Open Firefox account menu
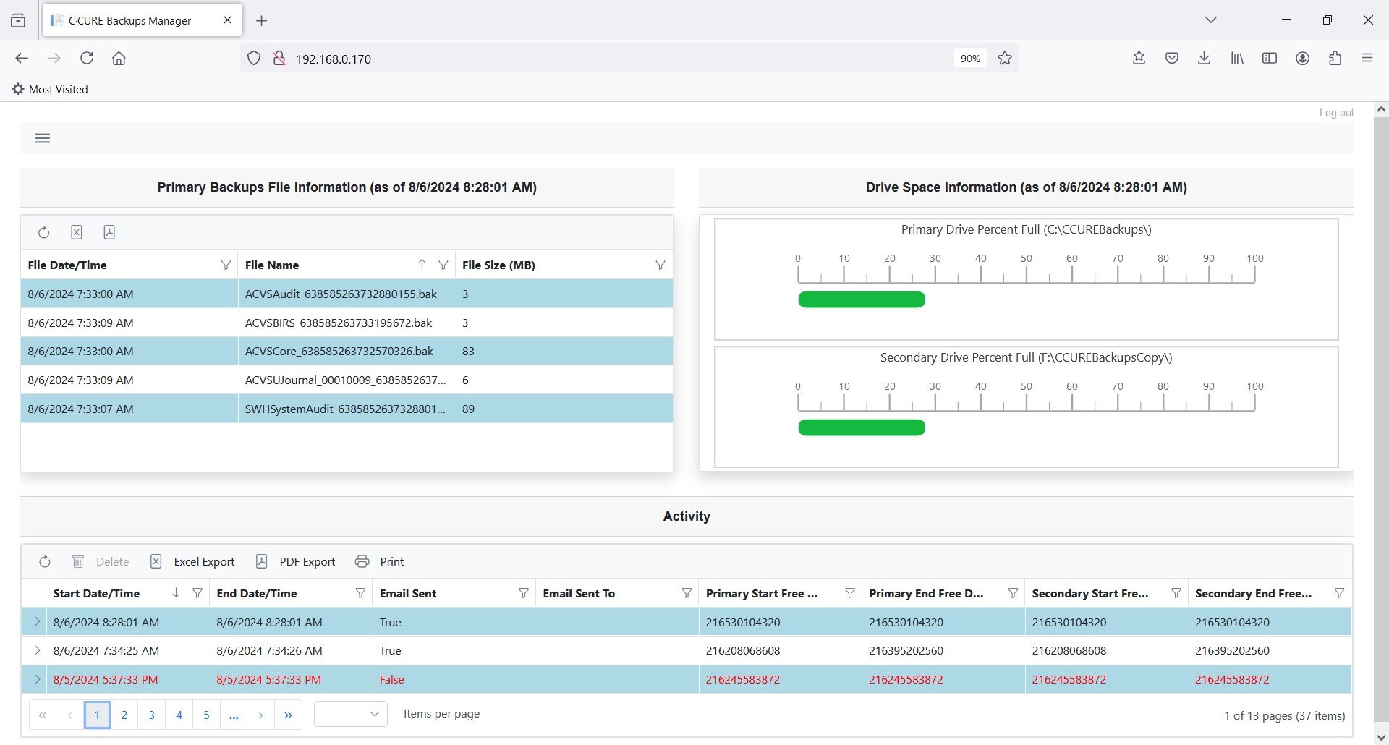 tap(1303, 59)
